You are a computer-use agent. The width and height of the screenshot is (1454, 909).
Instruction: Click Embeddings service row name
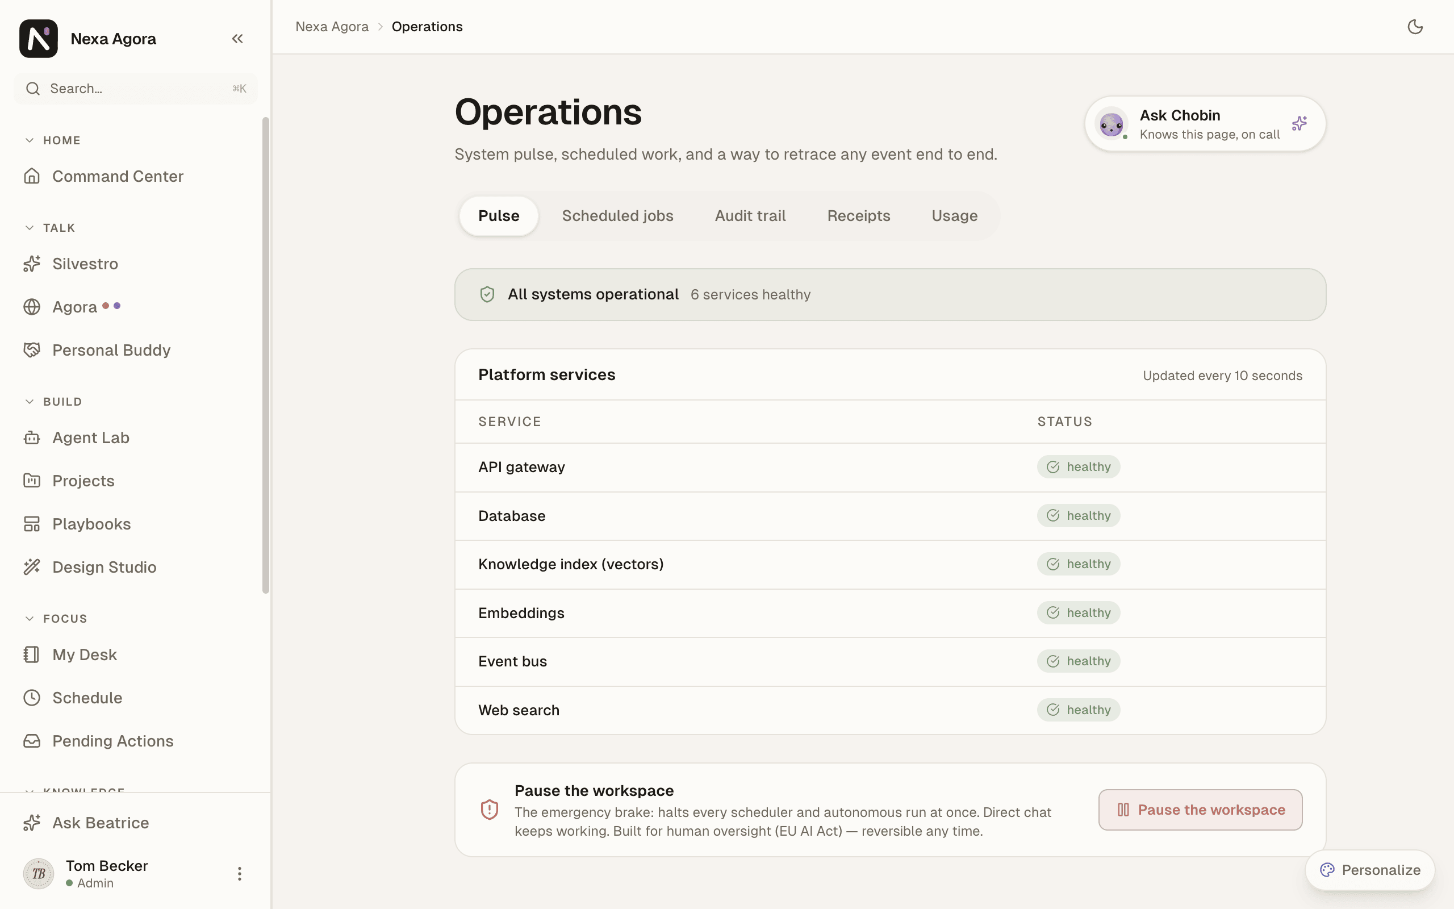521,612
